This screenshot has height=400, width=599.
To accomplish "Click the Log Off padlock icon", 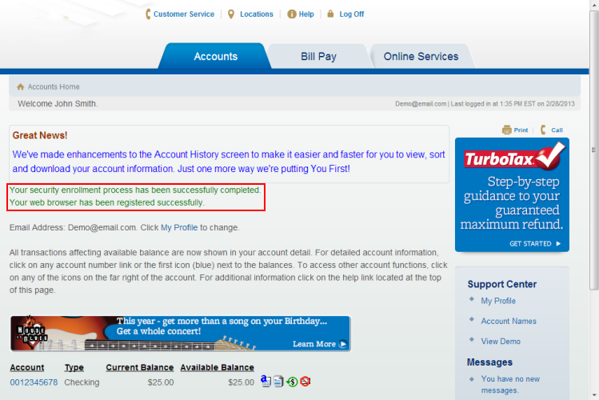I will tap(330, 14).
